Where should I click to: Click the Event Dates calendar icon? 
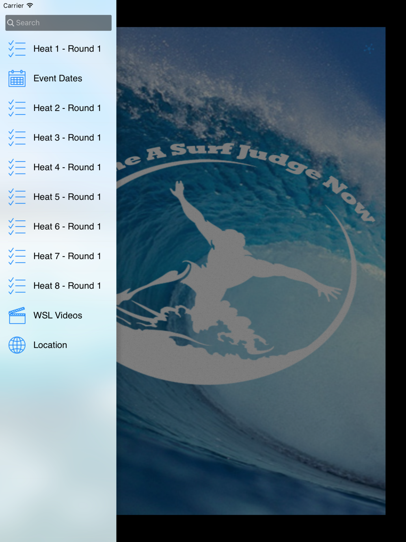point(17,78)
